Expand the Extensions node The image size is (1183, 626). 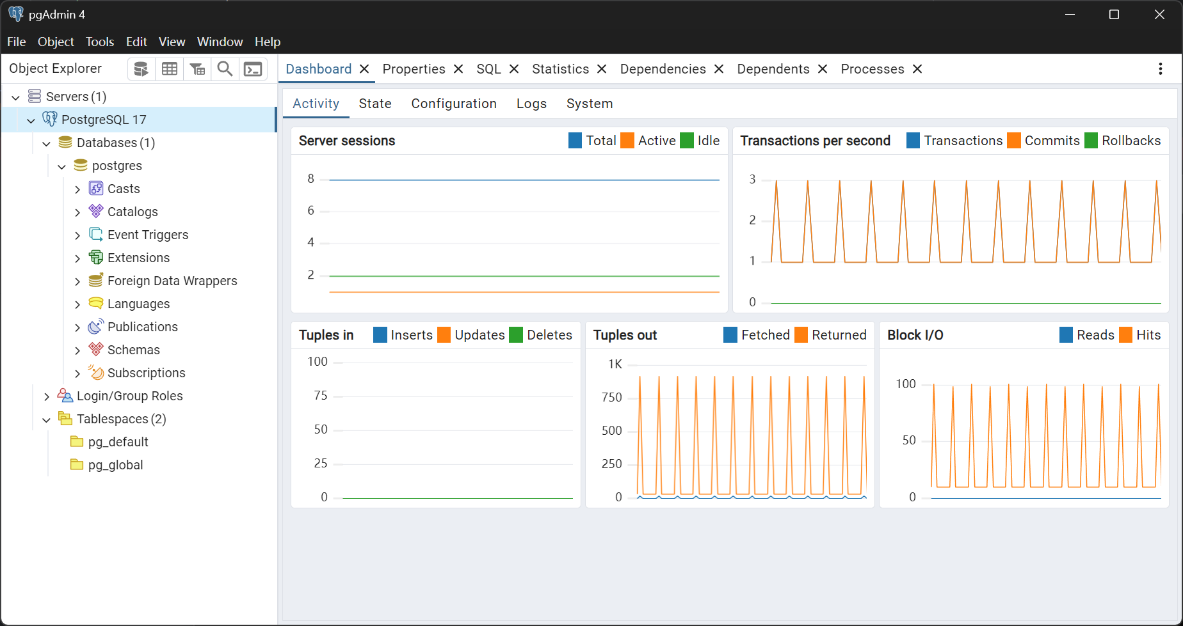coord(77,258)
